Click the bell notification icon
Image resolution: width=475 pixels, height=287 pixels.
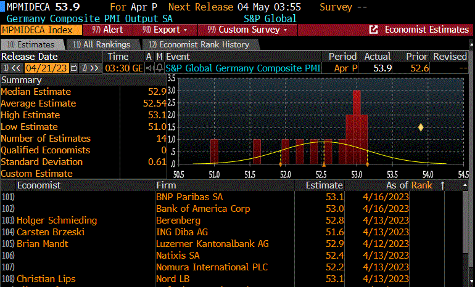click(x=159, y=68)
